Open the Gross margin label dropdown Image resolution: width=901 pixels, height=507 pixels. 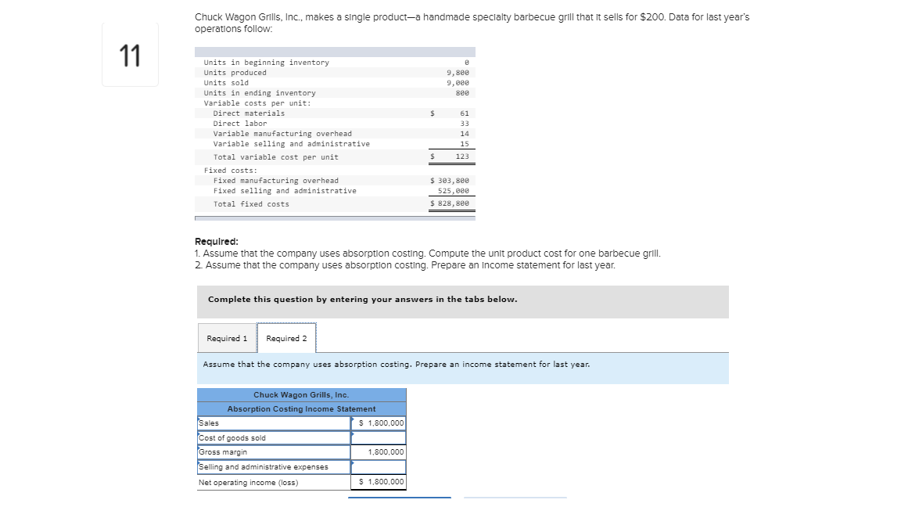[x=274, y=452]
